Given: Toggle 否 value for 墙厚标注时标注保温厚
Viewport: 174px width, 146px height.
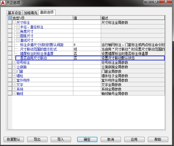Looking at the screenshot, I should coord(87,54).
